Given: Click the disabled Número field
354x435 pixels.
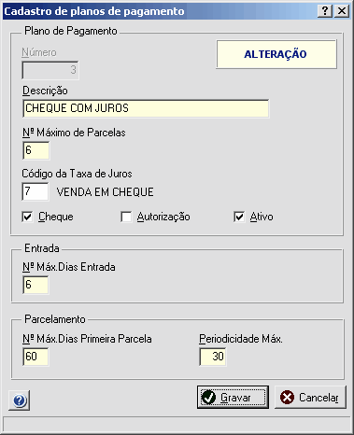Looking at the screenshot, I should tap(50, 70).
